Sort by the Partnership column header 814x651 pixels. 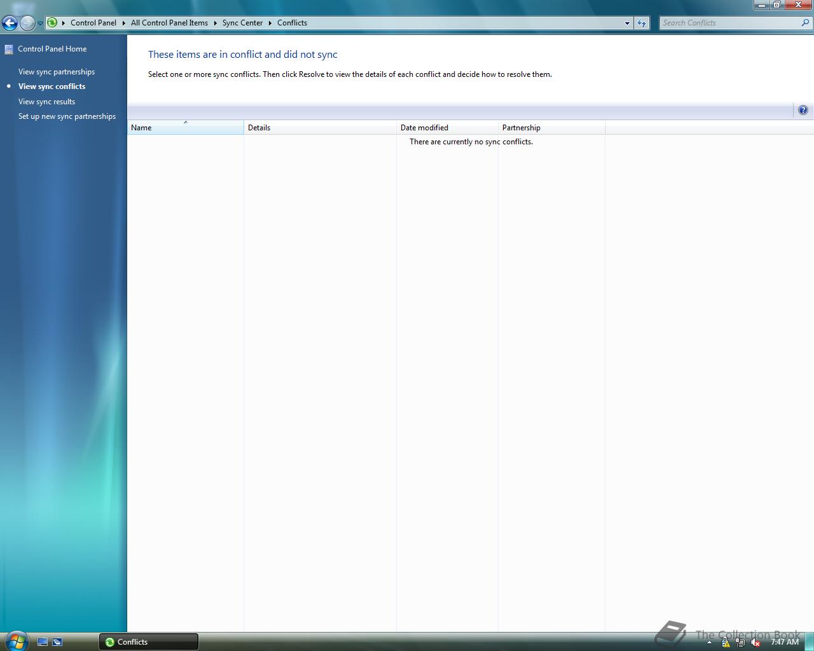[x=551, y=127]
